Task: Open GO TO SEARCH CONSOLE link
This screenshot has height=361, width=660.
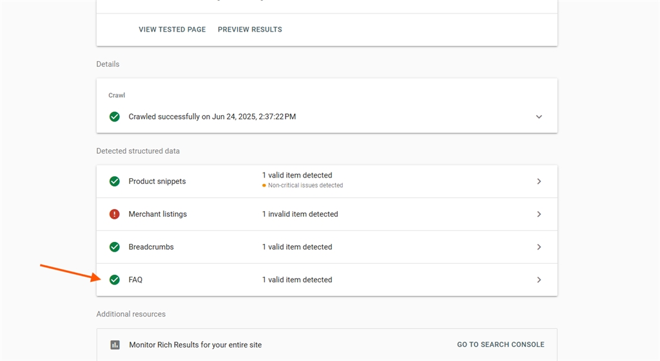Action: tap(500, 345)
